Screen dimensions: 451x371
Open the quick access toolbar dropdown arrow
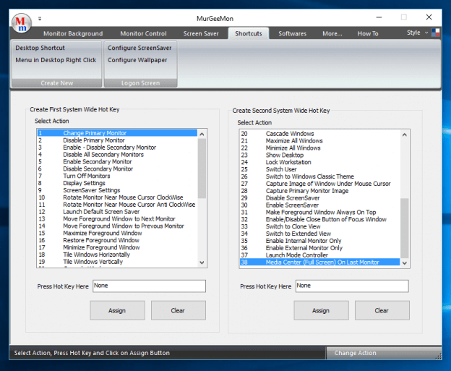pyautogui.click(x=40, y=17)
